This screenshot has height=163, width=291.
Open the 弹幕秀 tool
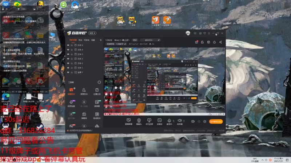(x=84, y=116)
